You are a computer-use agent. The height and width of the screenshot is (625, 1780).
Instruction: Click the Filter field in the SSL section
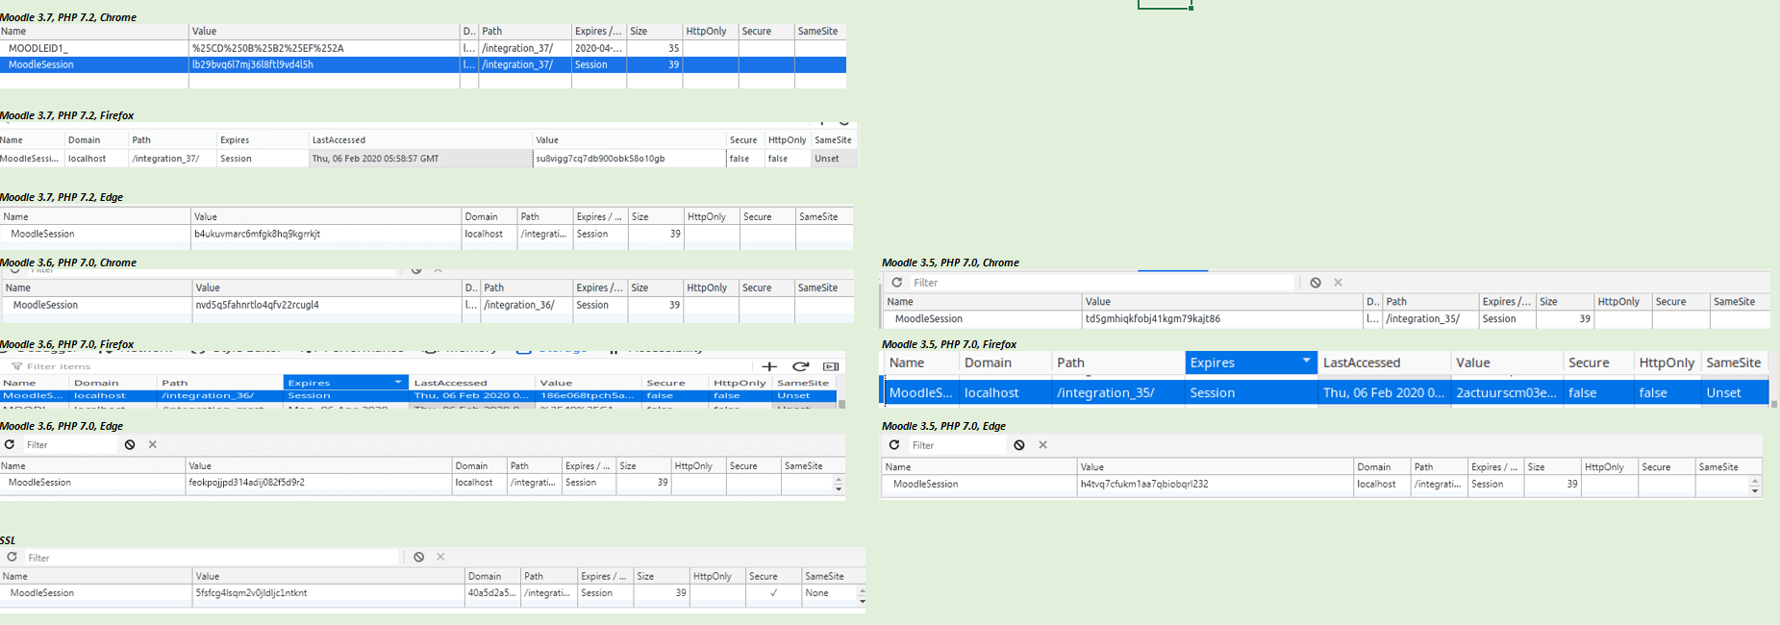pos(212,558)
